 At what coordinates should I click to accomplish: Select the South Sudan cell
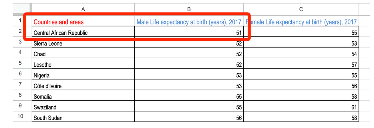pos(83,118)
